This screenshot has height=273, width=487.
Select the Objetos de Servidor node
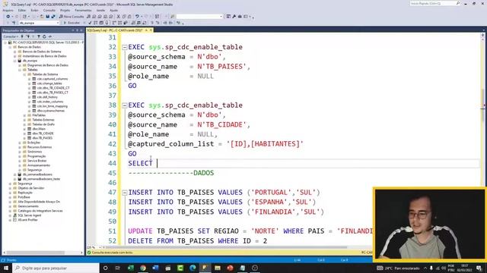click(x=30, y=188)
